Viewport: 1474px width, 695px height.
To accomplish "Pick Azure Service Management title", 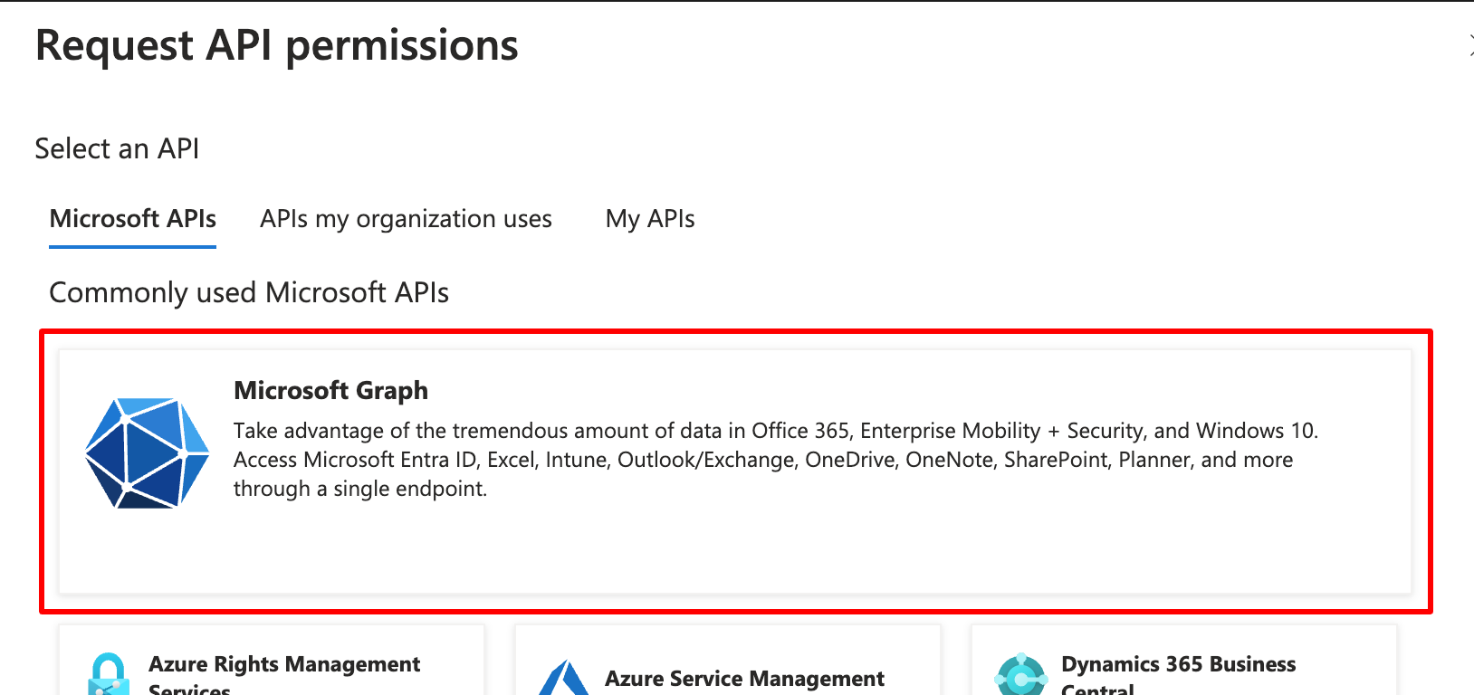I will tap(744, 679).
